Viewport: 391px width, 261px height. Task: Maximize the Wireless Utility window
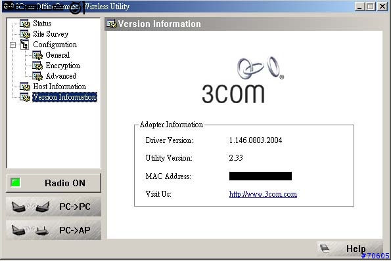371,6
